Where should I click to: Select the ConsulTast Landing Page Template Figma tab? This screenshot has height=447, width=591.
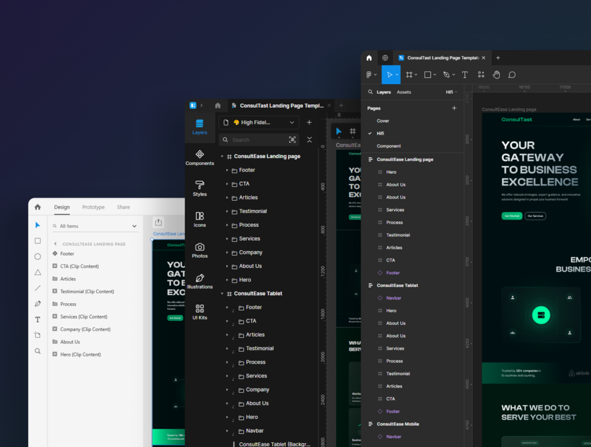[x=442, y=58]
